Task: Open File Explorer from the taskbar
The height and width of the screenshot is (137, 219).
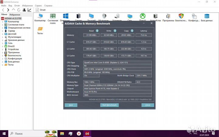Action: [62, 134]
